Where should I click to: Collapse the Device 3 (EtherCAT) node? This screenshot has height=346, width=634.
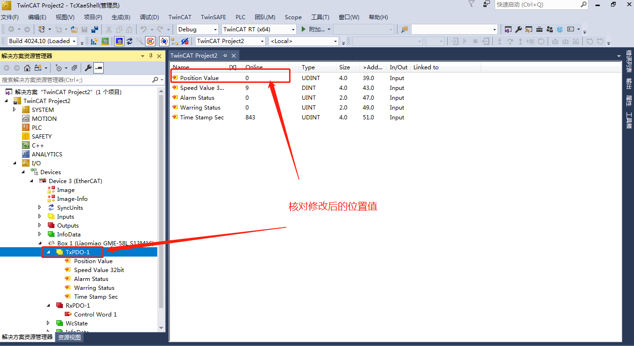[31, 181]
